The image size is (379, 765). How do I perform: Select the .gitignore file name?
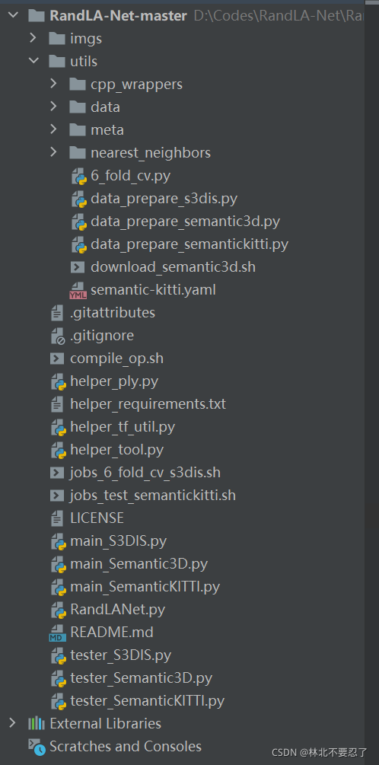point(102,336)
